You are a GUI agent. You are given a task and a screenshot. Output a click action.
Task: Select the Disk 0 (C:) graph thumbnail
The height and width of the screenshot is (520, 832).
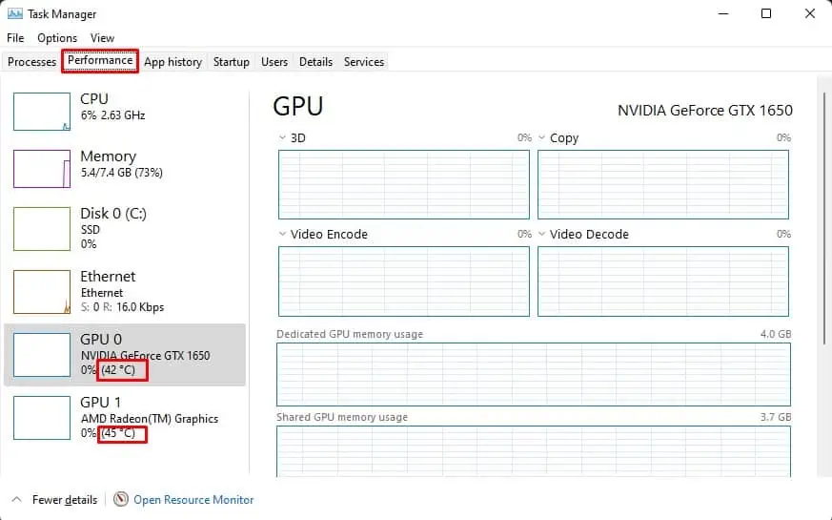(x=42, y=229)
